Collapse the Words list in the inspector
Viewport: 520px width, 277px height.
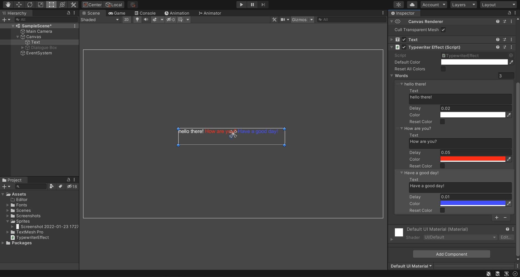tap(392, 76)
